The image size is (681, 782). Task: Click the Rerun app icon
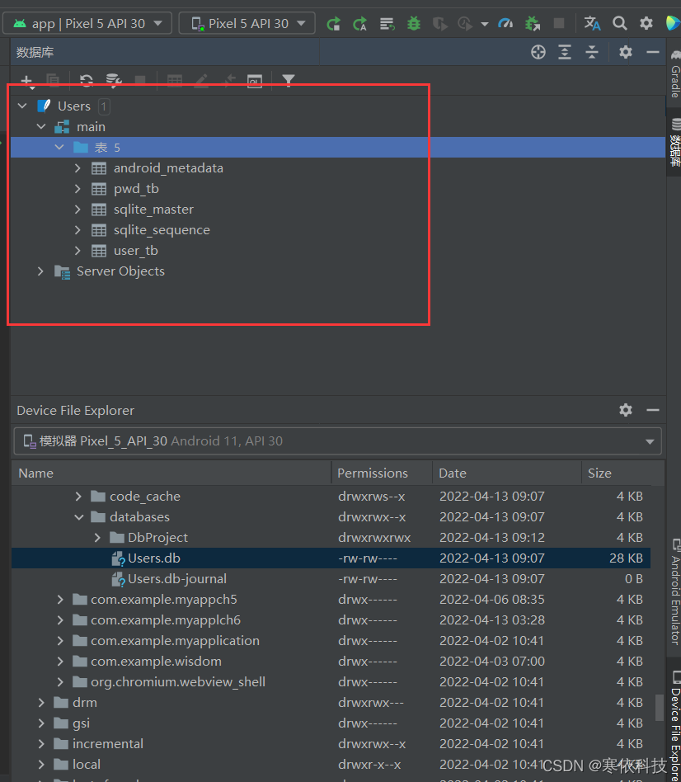point(333,23)
